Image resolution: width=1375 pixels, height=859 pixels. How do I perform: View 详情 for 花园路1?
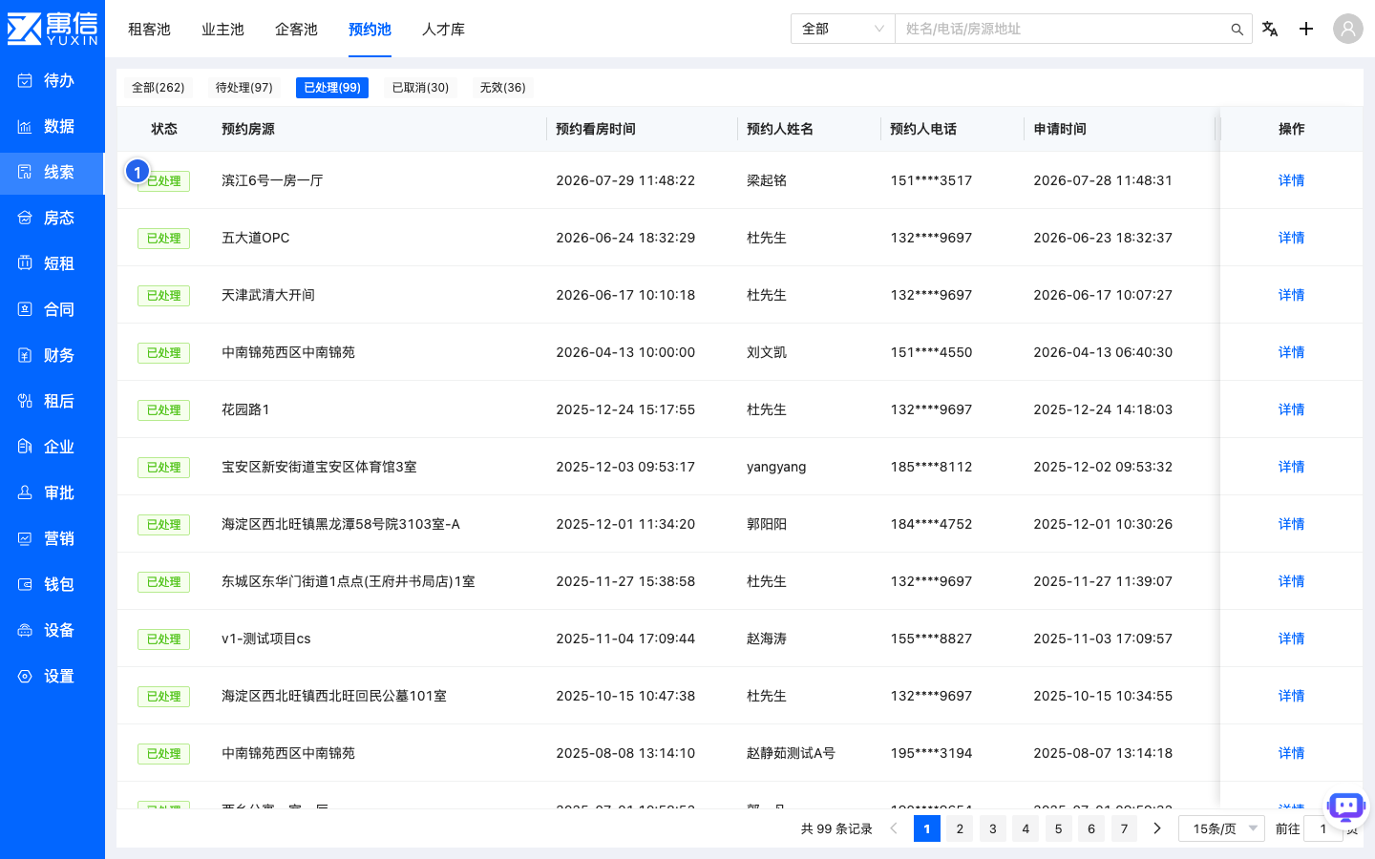[x=1291, y=409]
